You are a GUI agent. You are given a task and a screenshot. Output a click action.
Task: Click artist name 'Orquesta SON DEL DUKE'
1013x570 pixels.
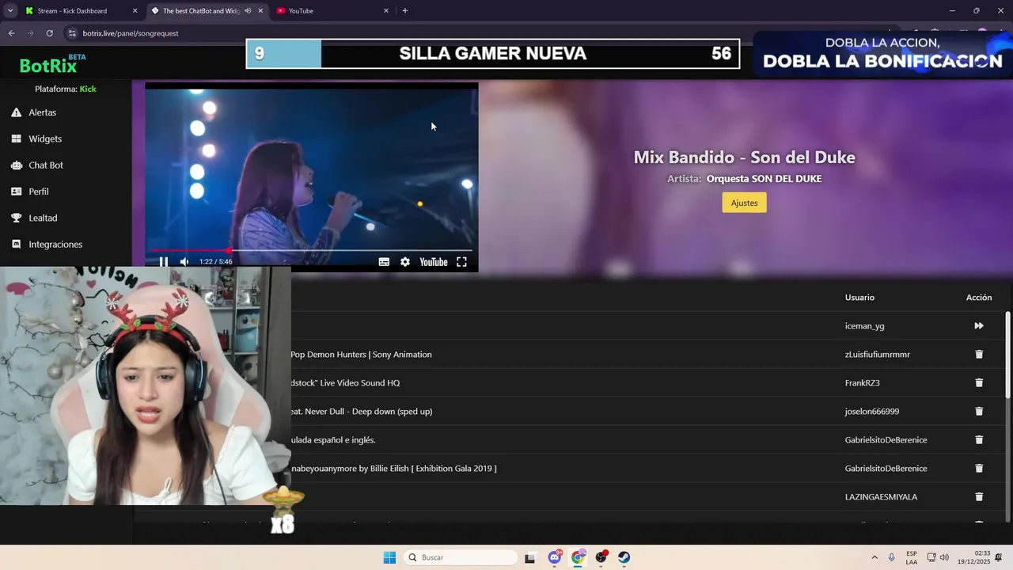(764, 179)
